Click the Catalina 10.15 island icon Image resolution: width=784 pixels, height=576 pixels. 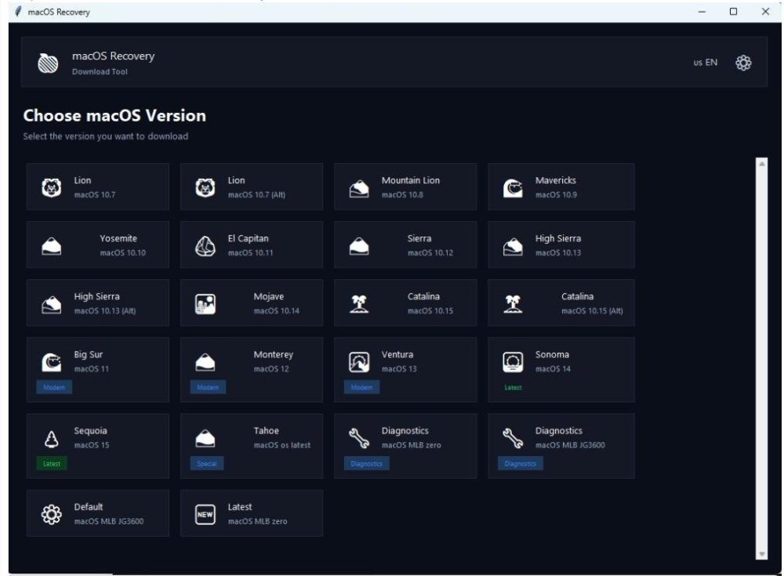pyautogui.click(x=359, y=304)
